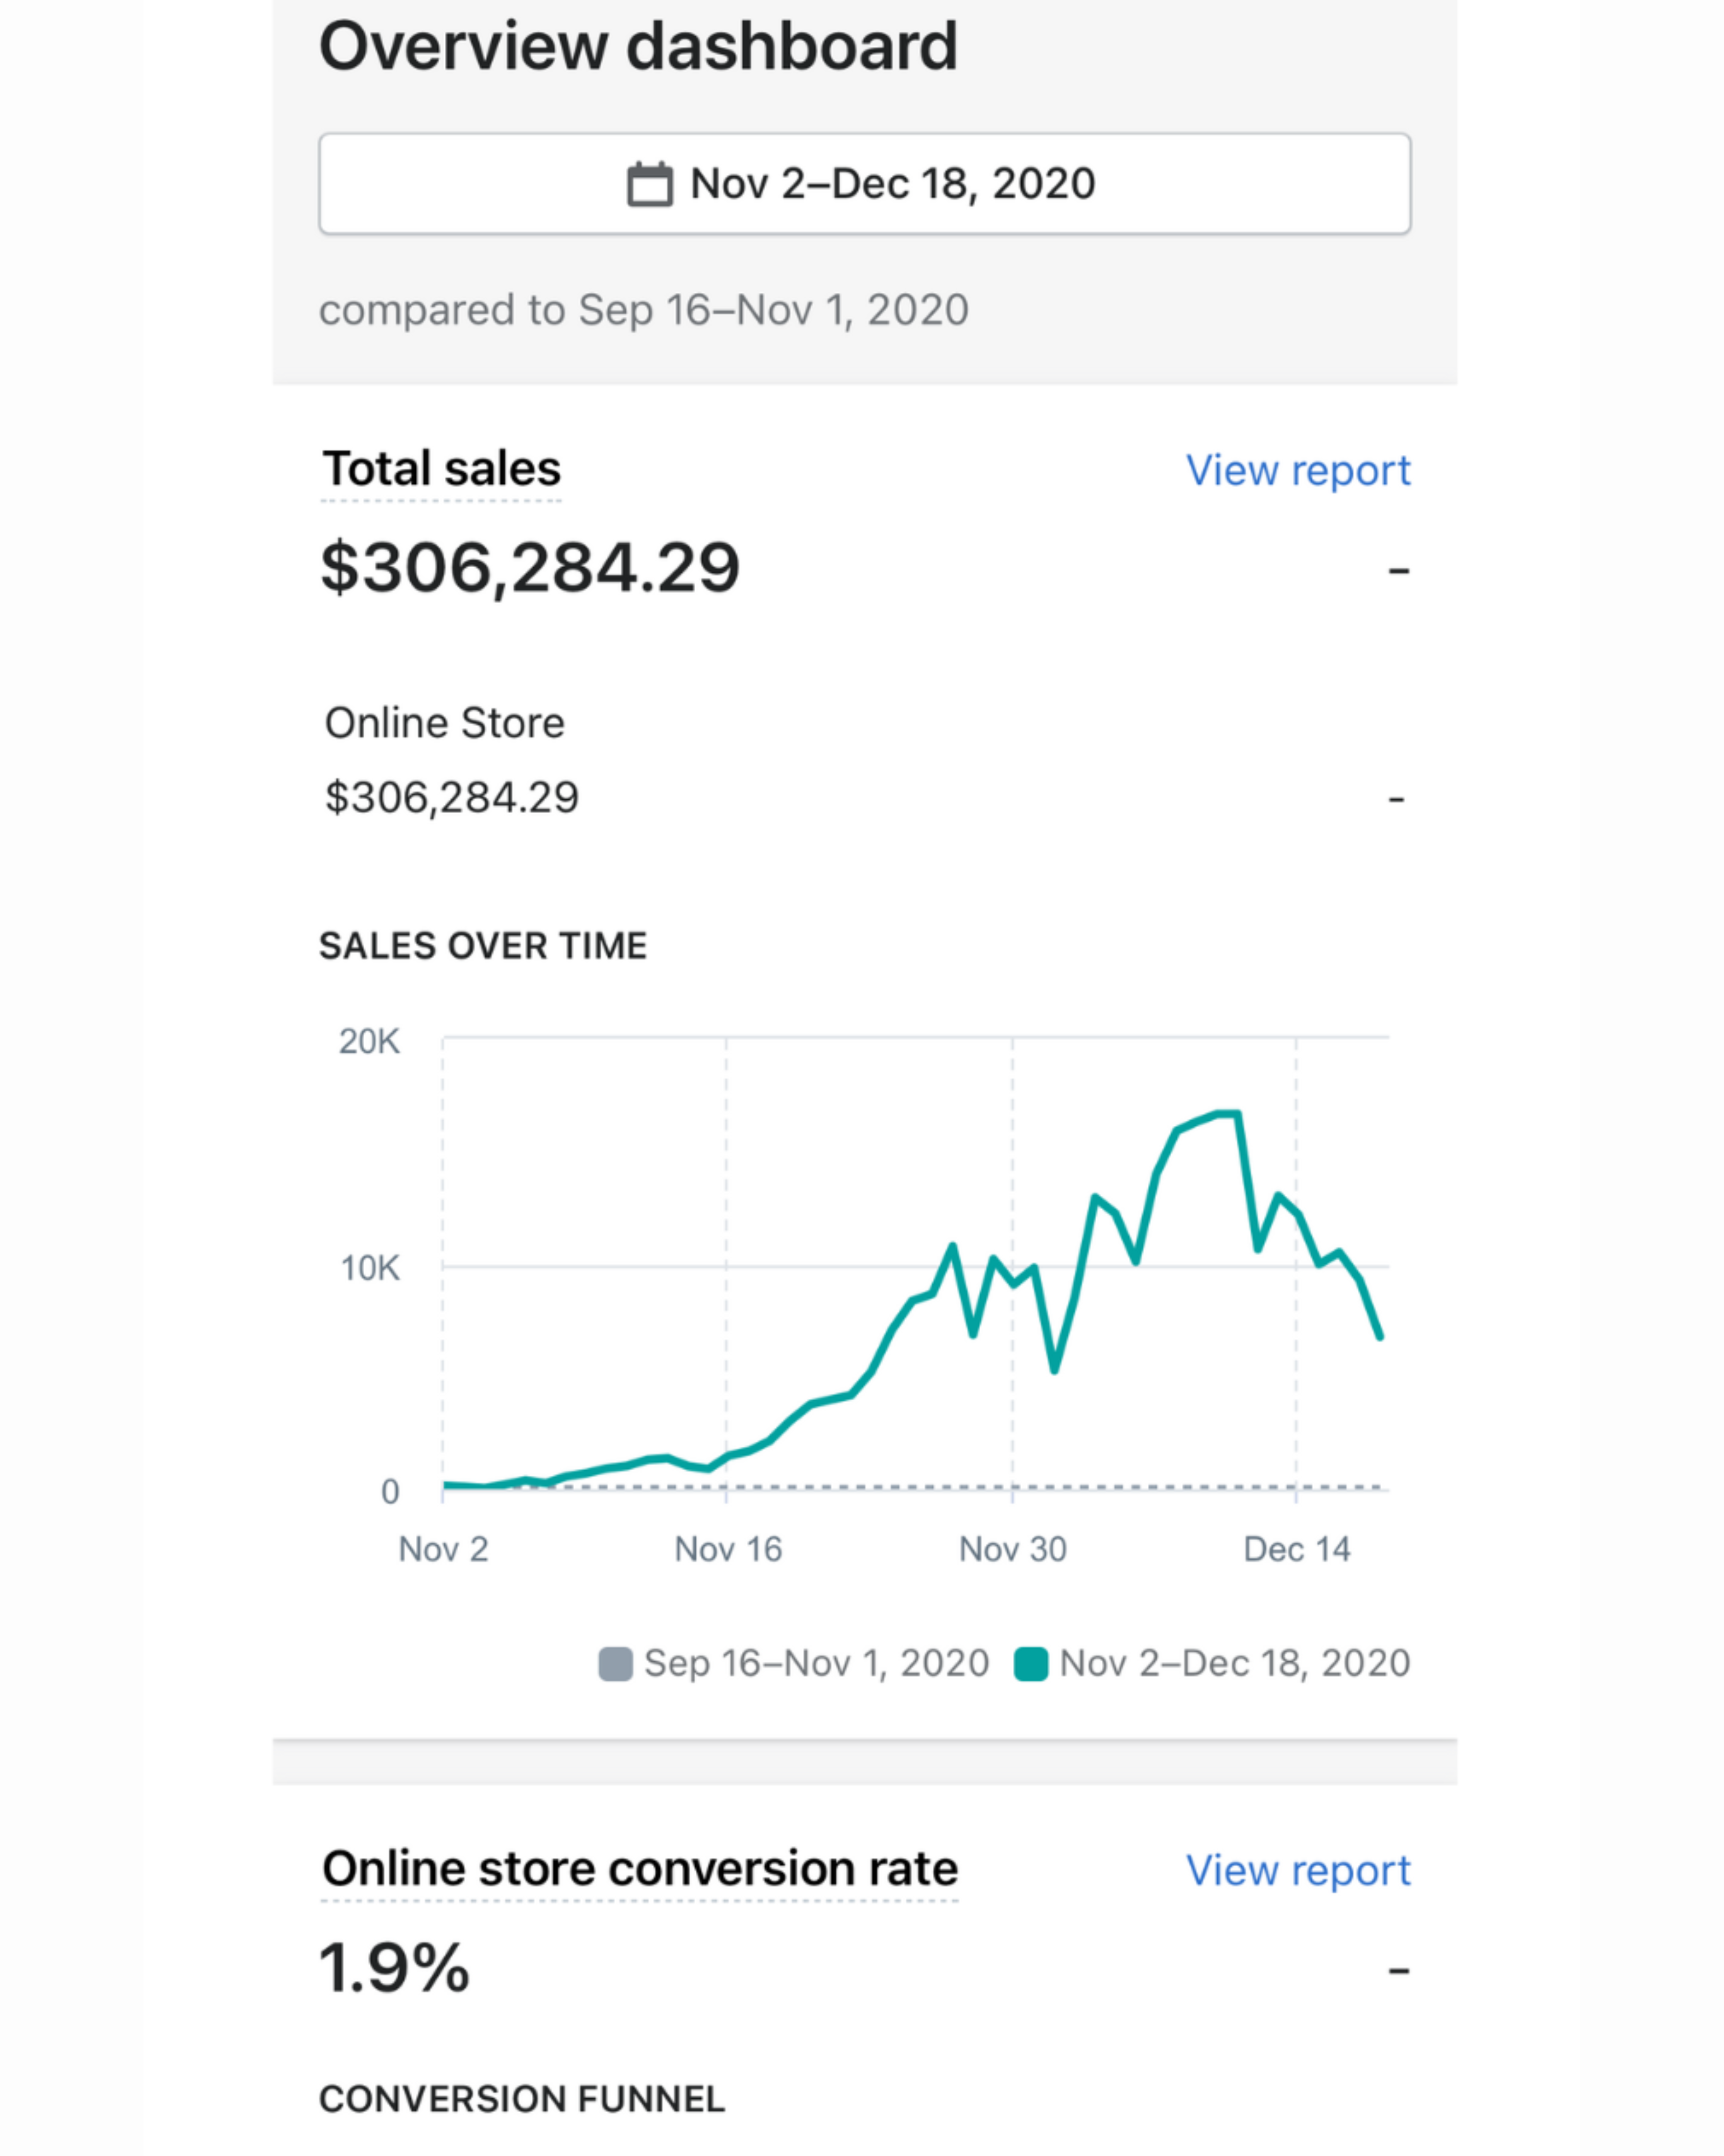
Task: Click the Nov 2 x-axis label
Action: 443,1549
